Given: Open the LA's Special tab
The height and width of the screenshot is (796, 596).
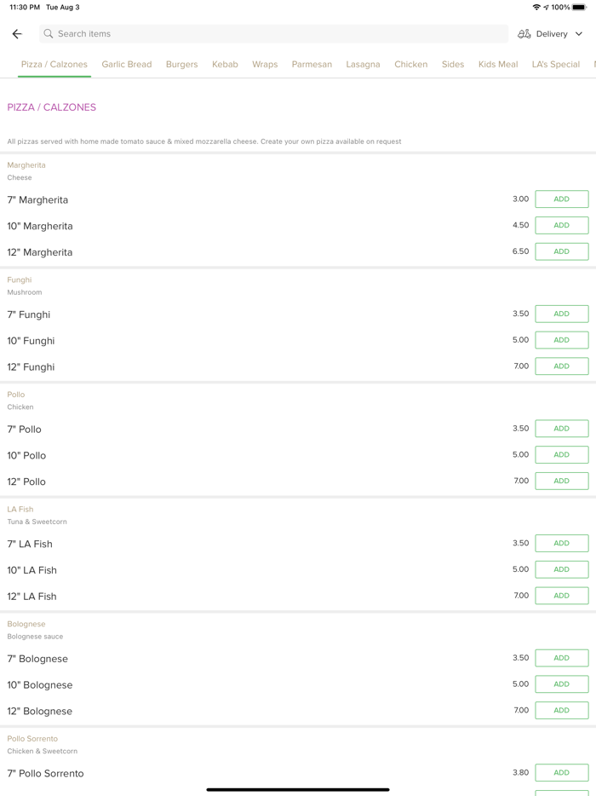Looking at the screenshot, I should [x=555, y=65].
